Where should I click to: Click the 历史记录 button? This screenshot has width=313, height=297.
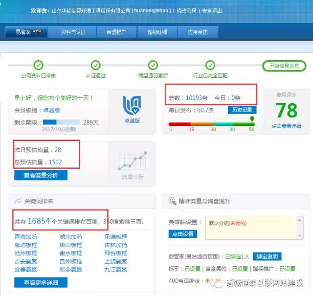click(x=242, y=110)
